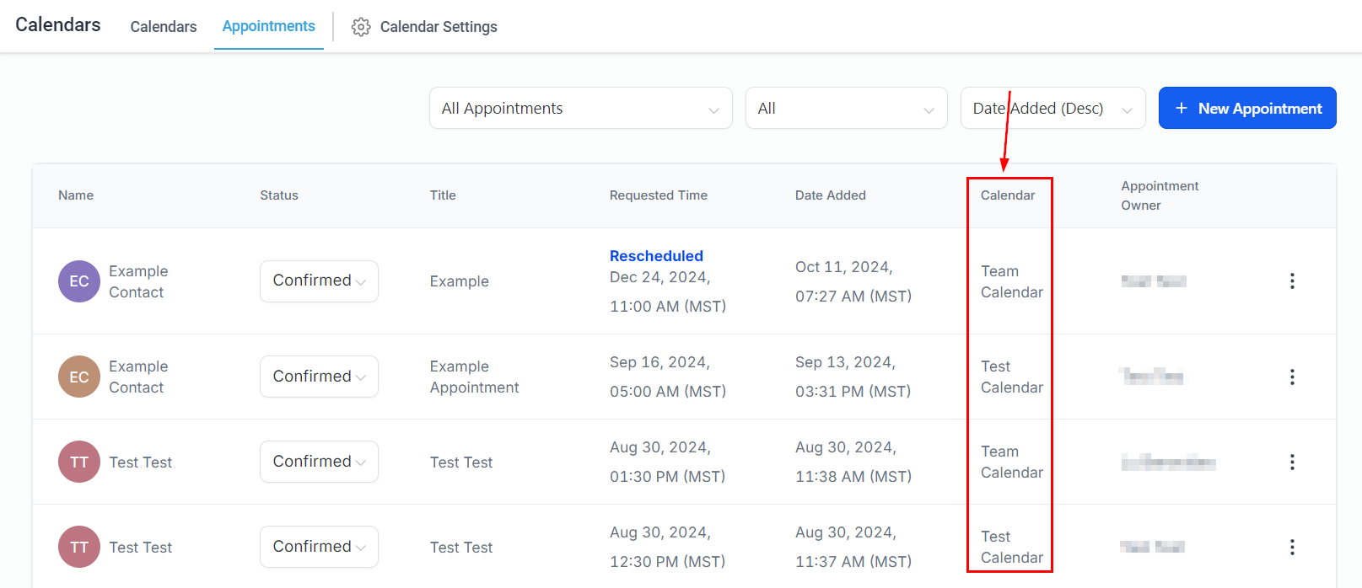Click the brown EC contact avatar

point(79,377)
